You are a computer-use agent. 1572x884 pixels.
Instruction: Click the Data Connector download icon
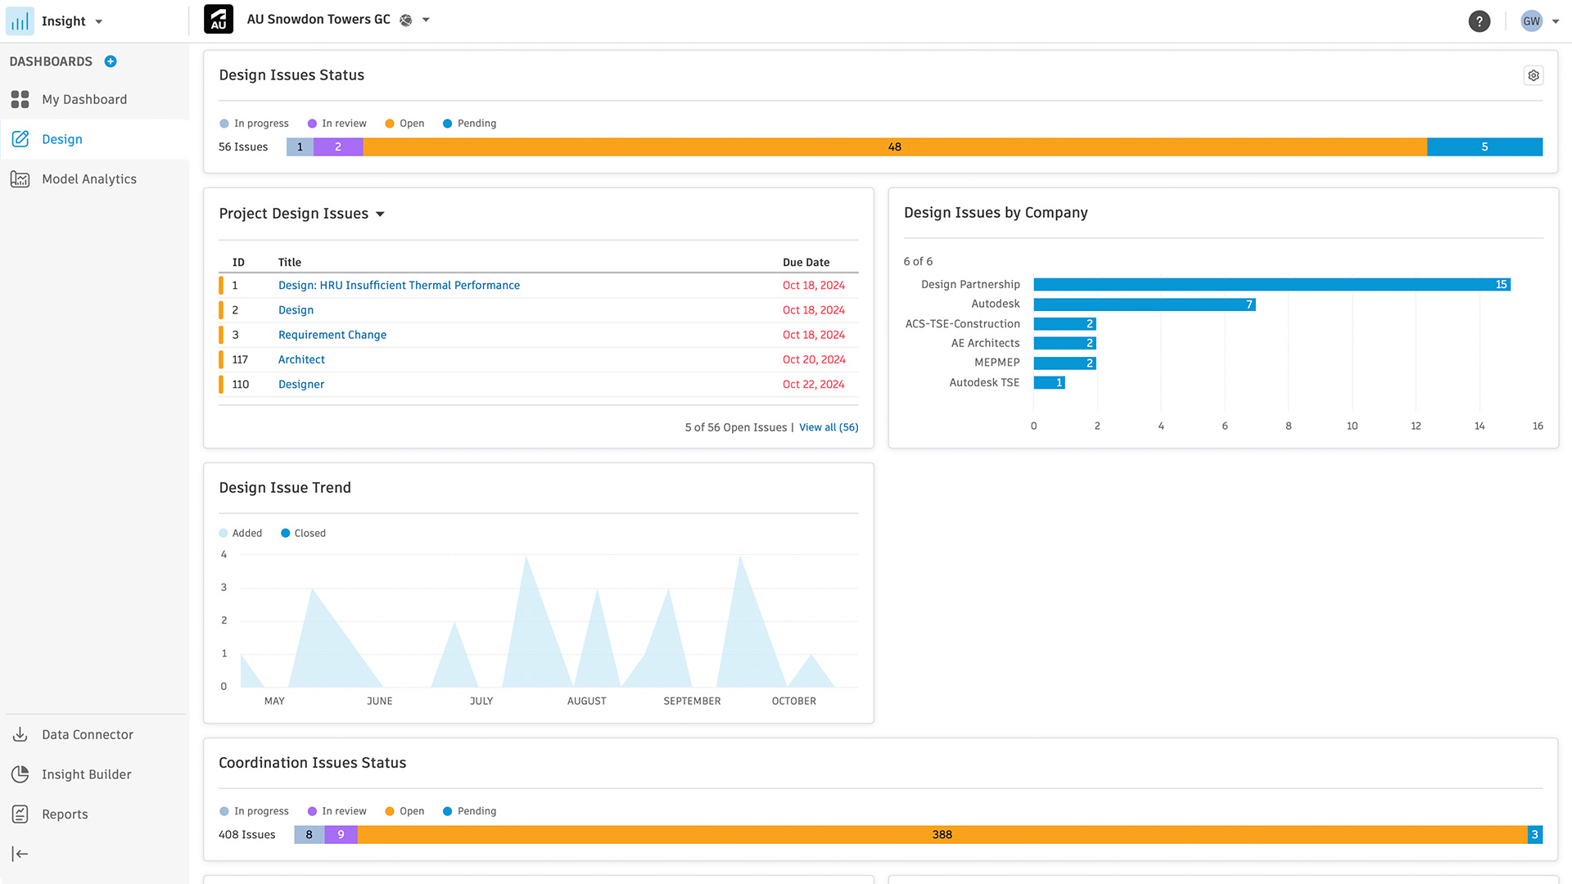coord(20,734)
